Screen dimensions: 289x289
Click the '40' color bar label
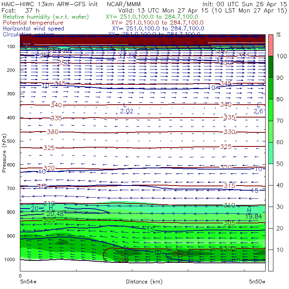[x=280, y=185]
